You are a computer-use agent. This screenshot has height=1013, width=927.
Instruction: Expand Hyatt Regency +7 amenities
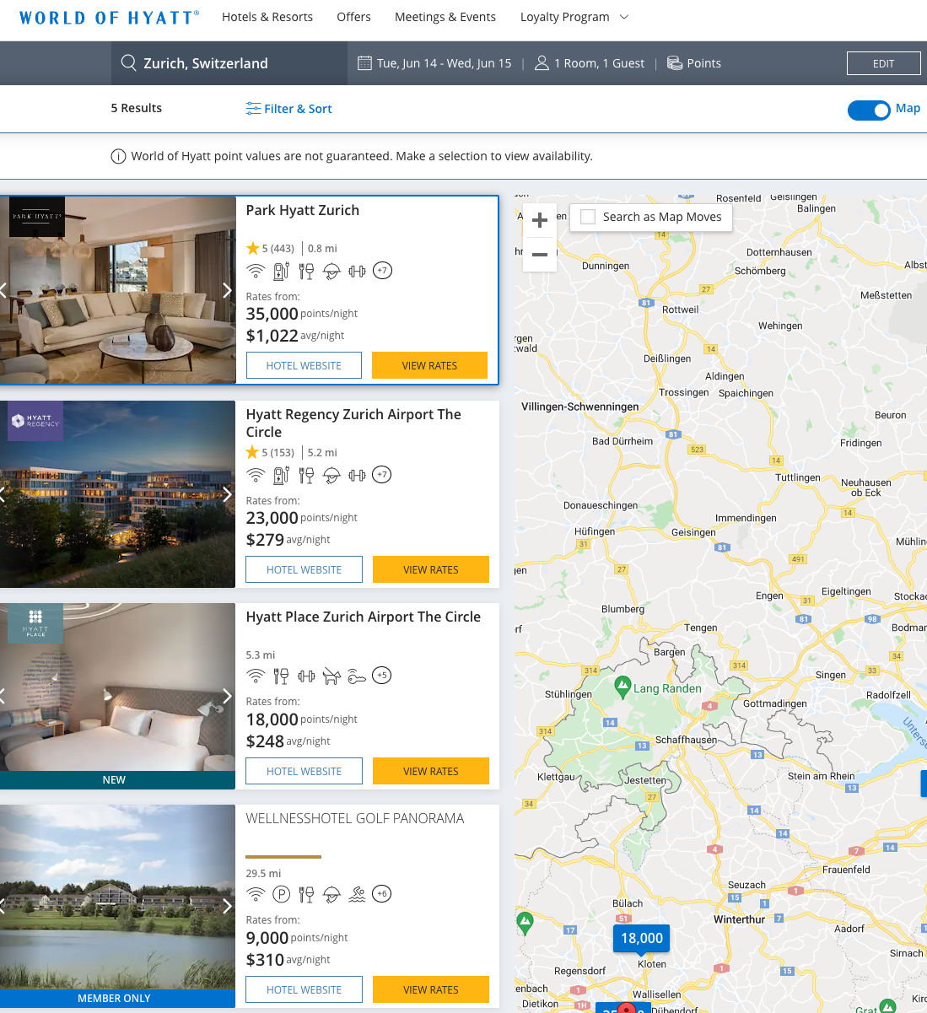pos(382,475)
